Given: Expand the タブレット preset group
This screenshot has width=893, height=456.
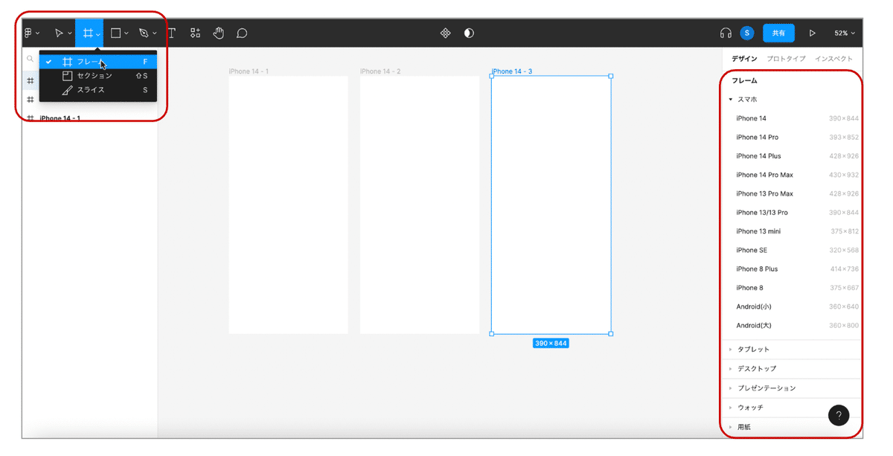Looking at the screenshot, I should pos(731,350).
